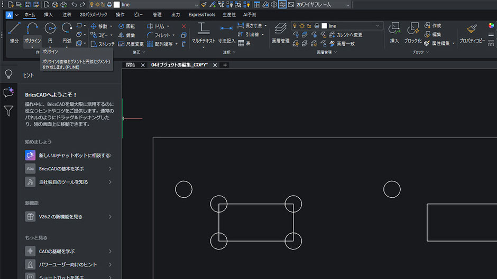Click the 回転 (Rotate) tool
The height and width of the screenshot is (279, 497).
(x=127, y=26)
